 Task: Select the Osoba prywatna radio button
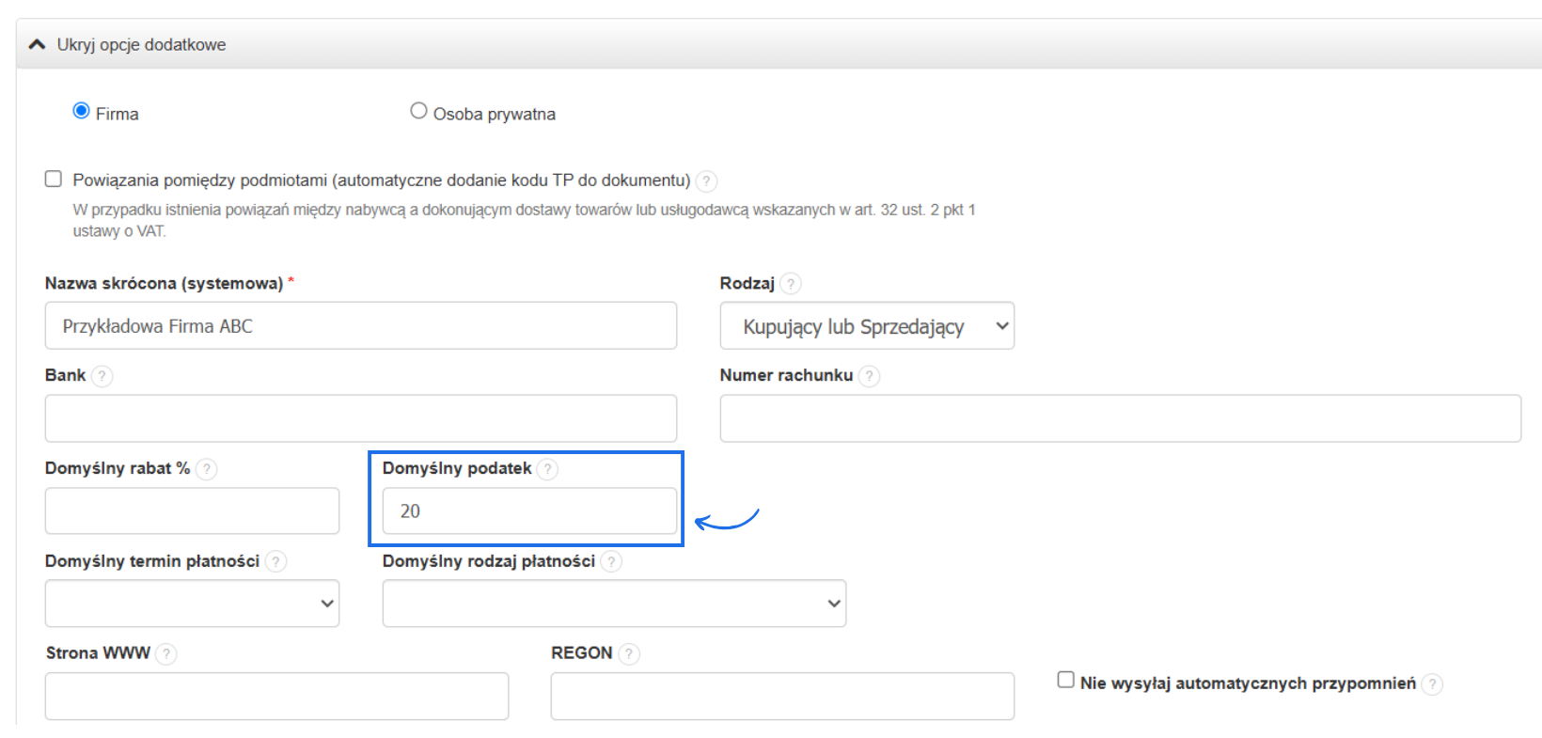pos(418,111)
